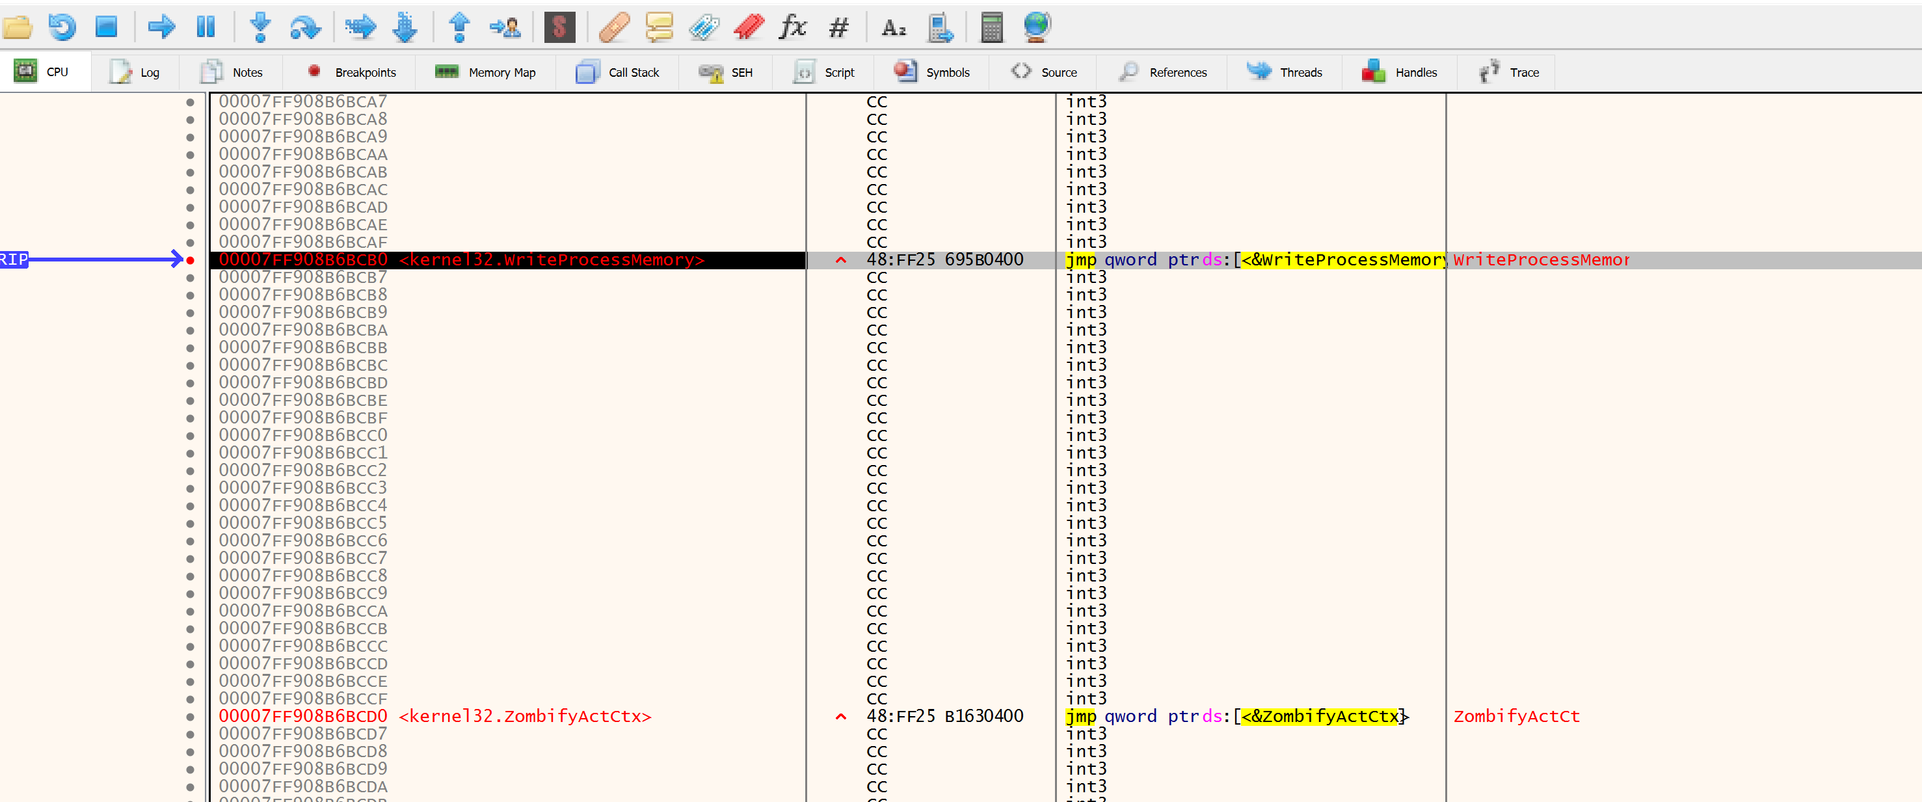Viewport: 1922px width, 802px height.
Task: Click bytes 48:FF25 695B0400
Action: click(x=944, y=260)
